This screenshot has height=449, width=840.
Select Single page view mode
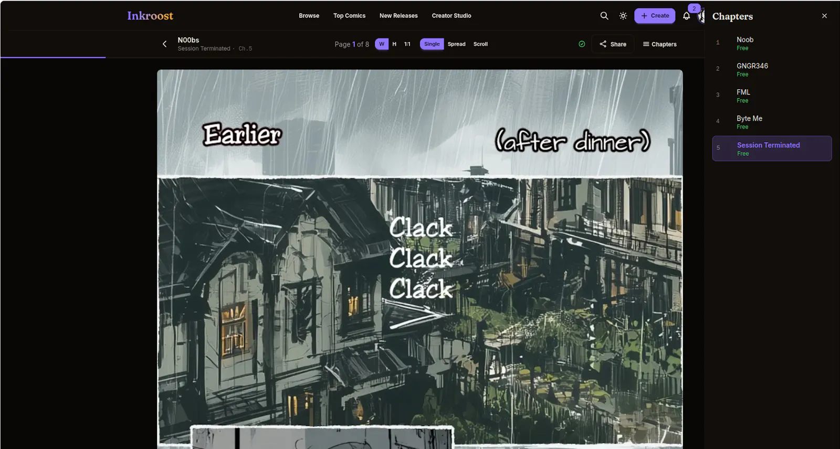432,44
